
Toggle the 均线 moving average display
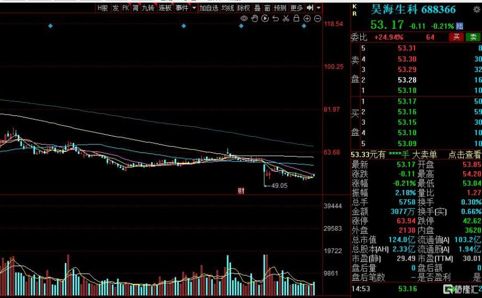tap(228, 8)
